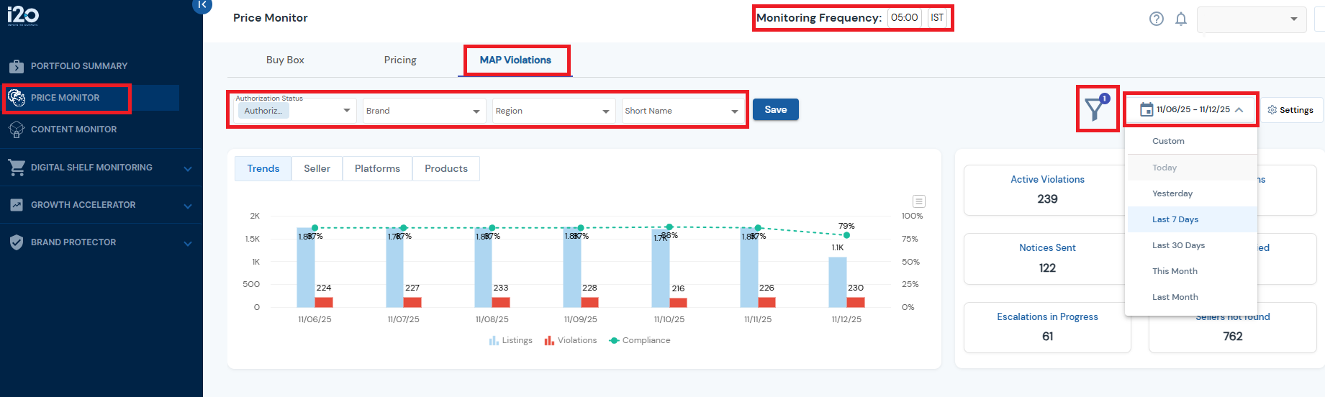1325x397 pixels.
Task: Toggle Violations series in chart legend
Action: point(571,340)
